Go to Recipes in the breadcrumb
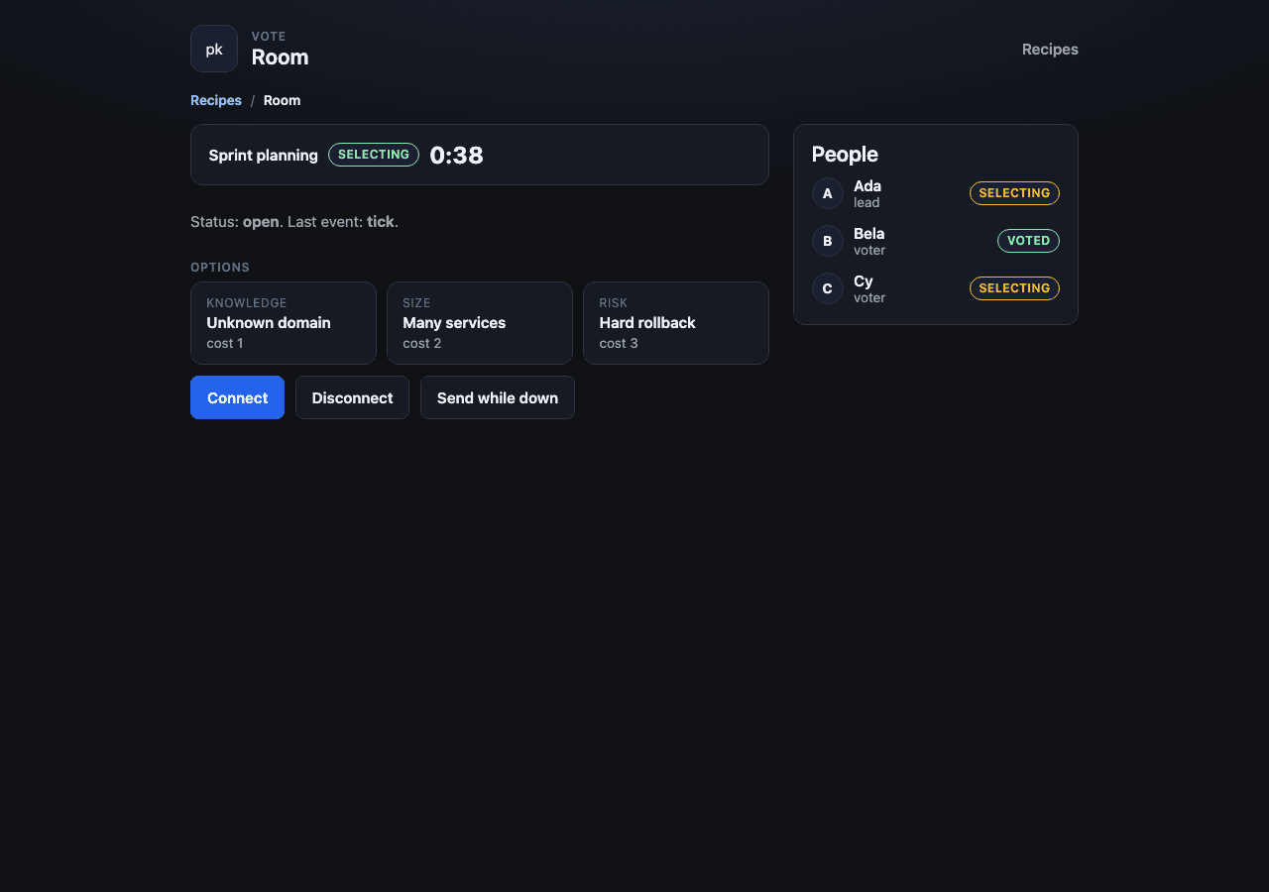Screen dimensions: 1269x892 pyautogui.click(x=216, y=100)
